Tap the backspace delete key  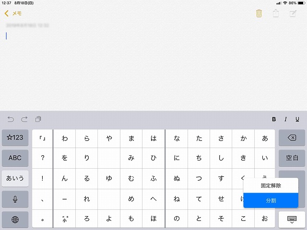point(292,138)
